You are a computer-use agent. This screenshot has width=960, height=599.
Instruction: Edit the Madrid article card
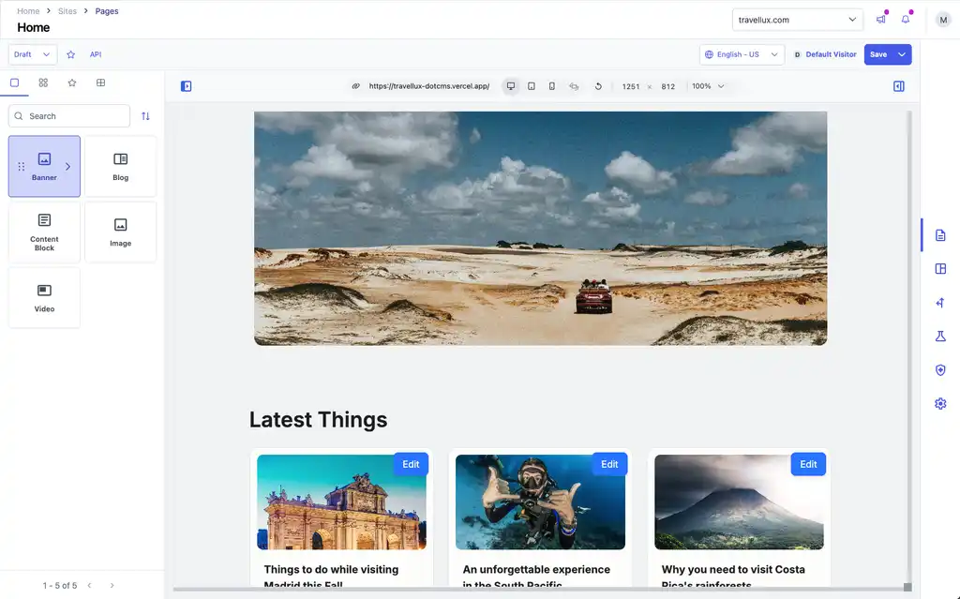click(411, 464)
